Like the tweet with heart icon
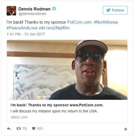134x136 pixels. (34, 129)
